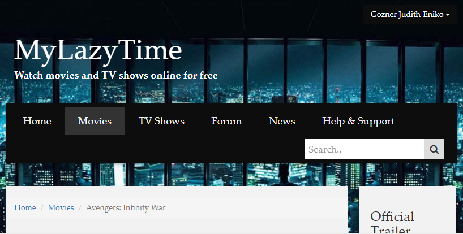Screen dimensions: 463x234
Task: Click the Movies breadcrumb link
Action: [61, 207]
